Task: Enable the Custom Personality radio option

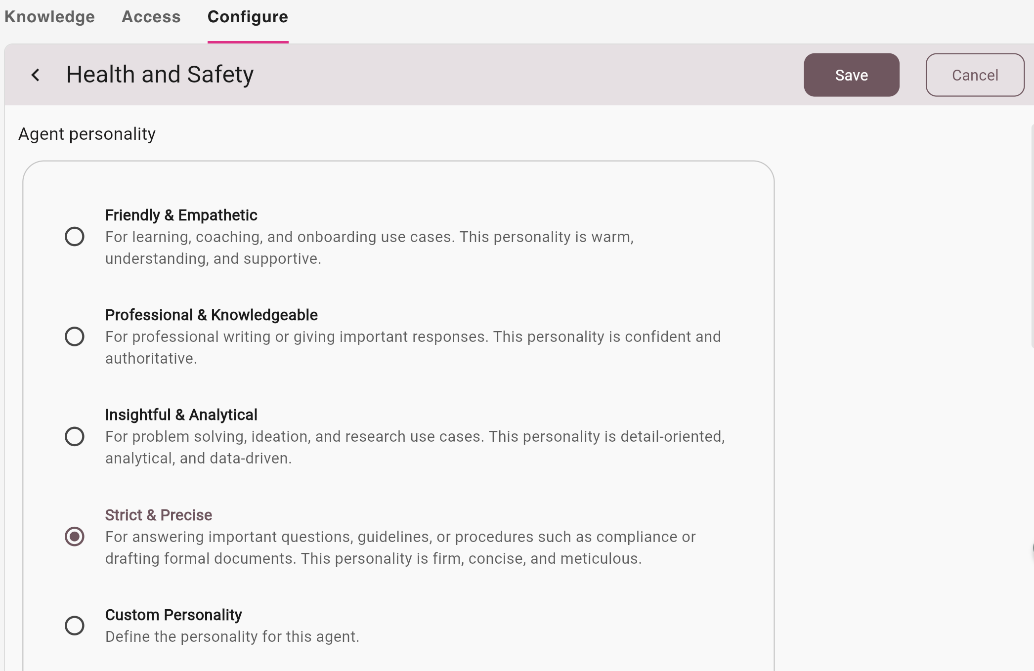Action: [x=75, y=626]
